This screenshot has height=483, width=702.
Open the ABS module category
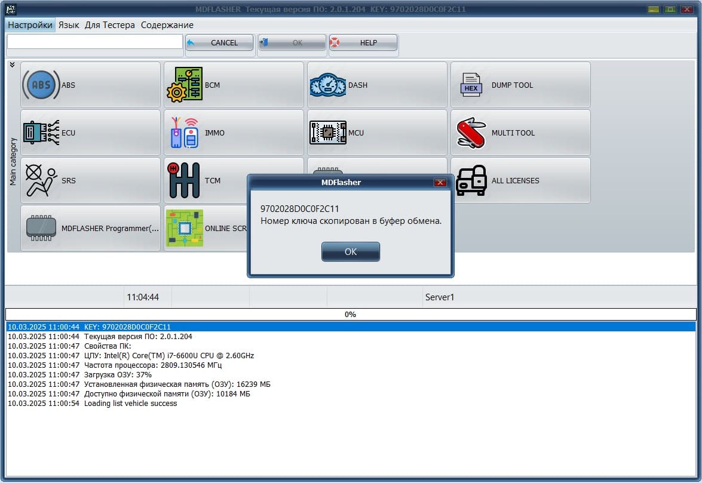[90, 85]
